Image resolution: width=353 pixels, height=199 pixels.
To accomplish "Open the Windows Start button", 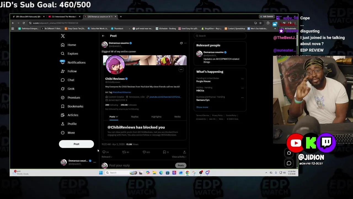I will (x=101, y=173).
